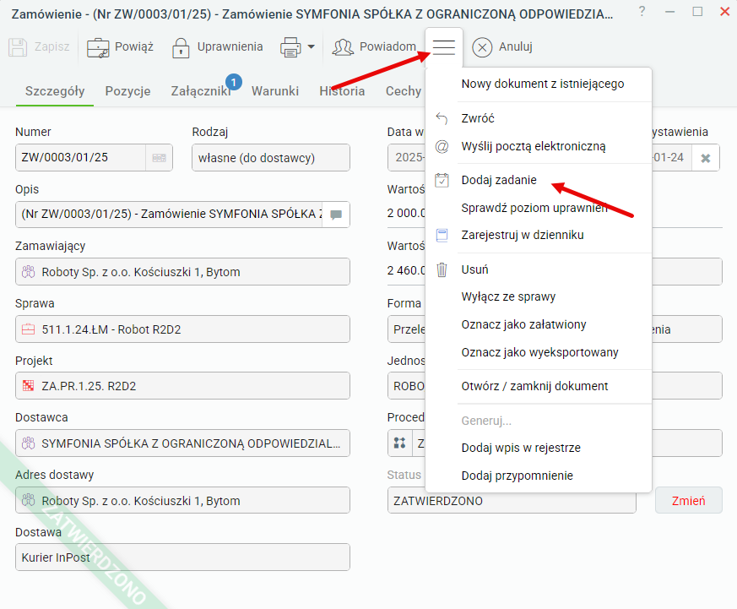Image resolution: width=737 pixels, height=609 pixels.
Task: Click the Projekt field ZA.PR.1.25. R2D2
Action: [182, 386]
